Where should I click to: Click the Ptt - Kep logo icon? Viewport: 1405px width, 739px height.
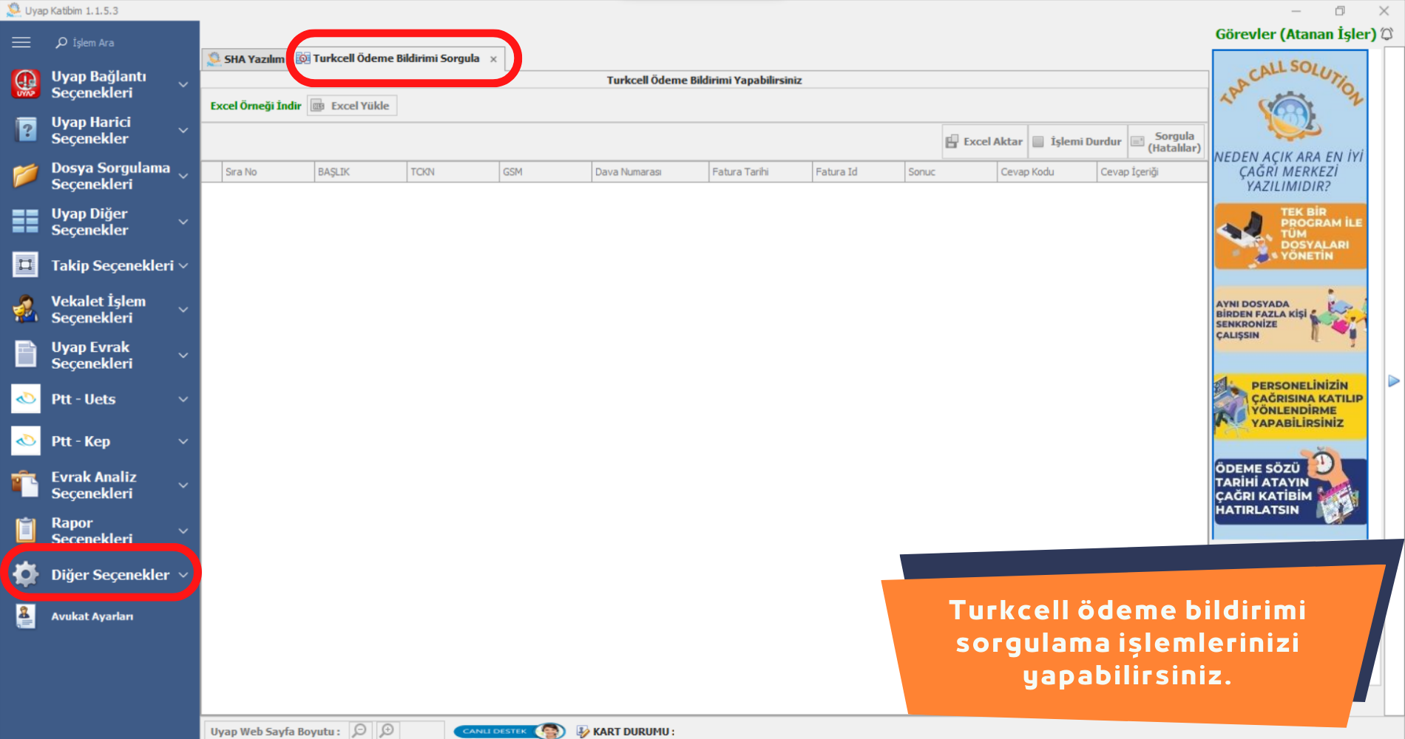(26, 441)
